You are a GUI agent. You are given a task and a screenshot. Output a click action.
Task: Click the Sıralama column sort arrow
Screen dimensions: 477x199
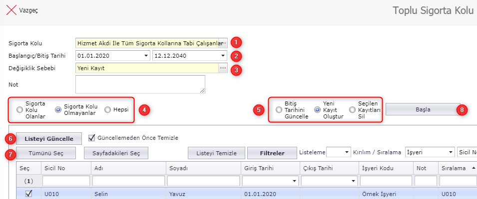tap(473, 168)
